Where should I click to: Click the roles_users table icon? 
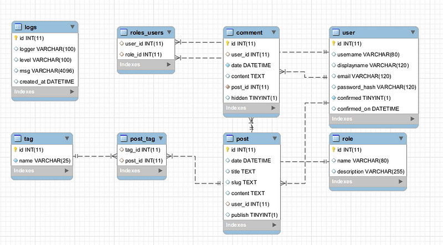click(x=123, y=32)
